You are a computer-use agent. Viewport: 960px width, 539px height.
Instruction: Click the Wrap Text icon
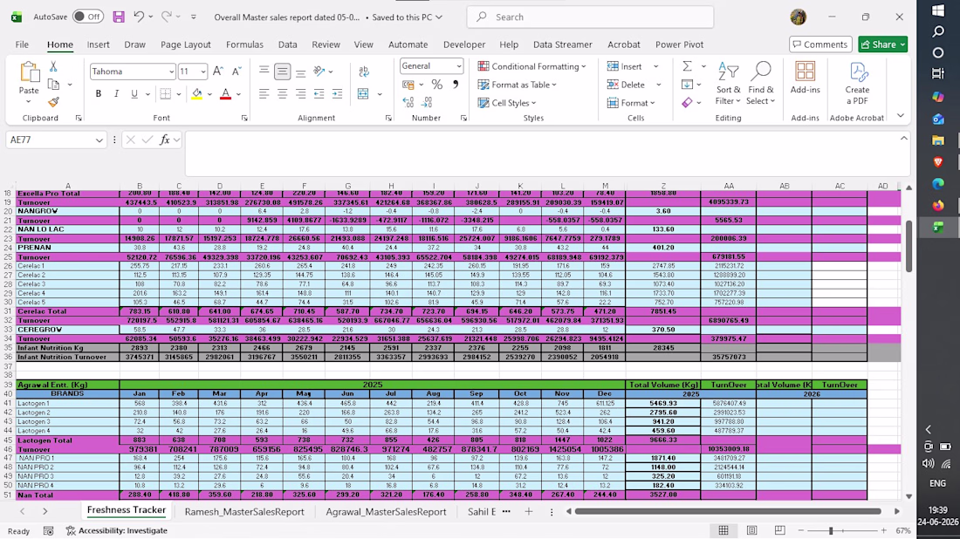click(x=364, y=72)
